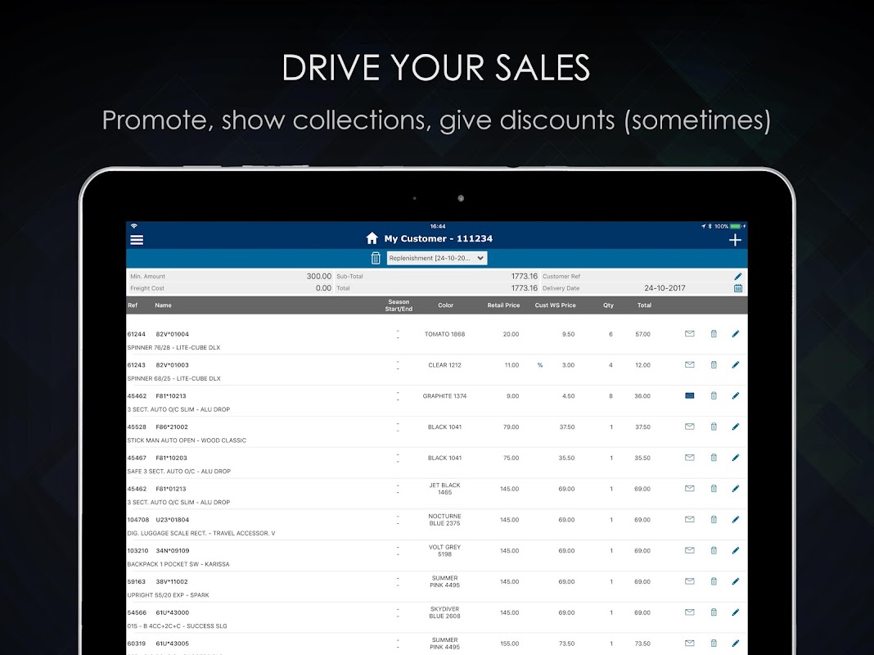Select product DIG. LUGGAGE SCALE RECT.

coord(201,533)
